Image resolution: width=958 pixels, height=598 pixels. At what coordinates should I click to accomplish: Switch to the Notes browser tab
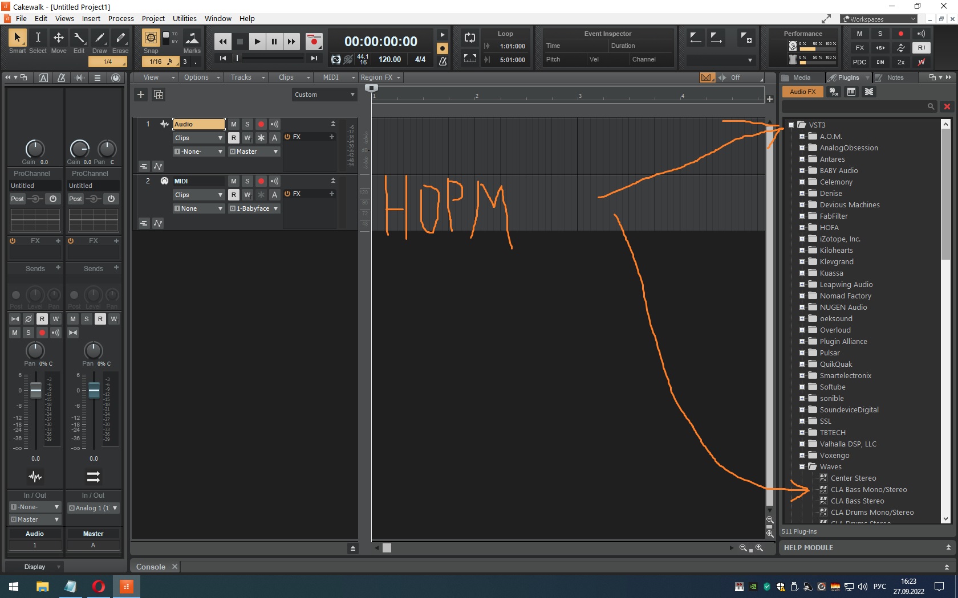point(895,77)
